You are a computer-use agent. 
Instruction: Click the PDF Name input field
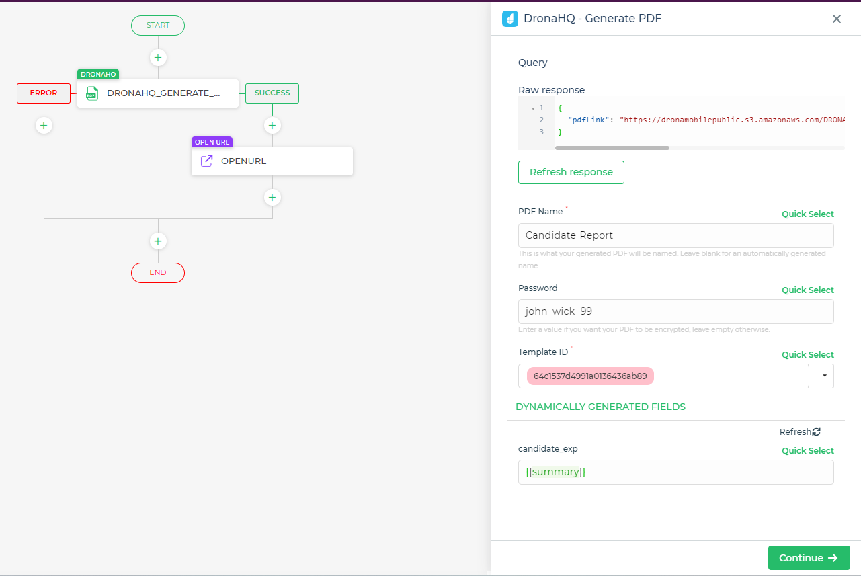(x=676, y=235)
